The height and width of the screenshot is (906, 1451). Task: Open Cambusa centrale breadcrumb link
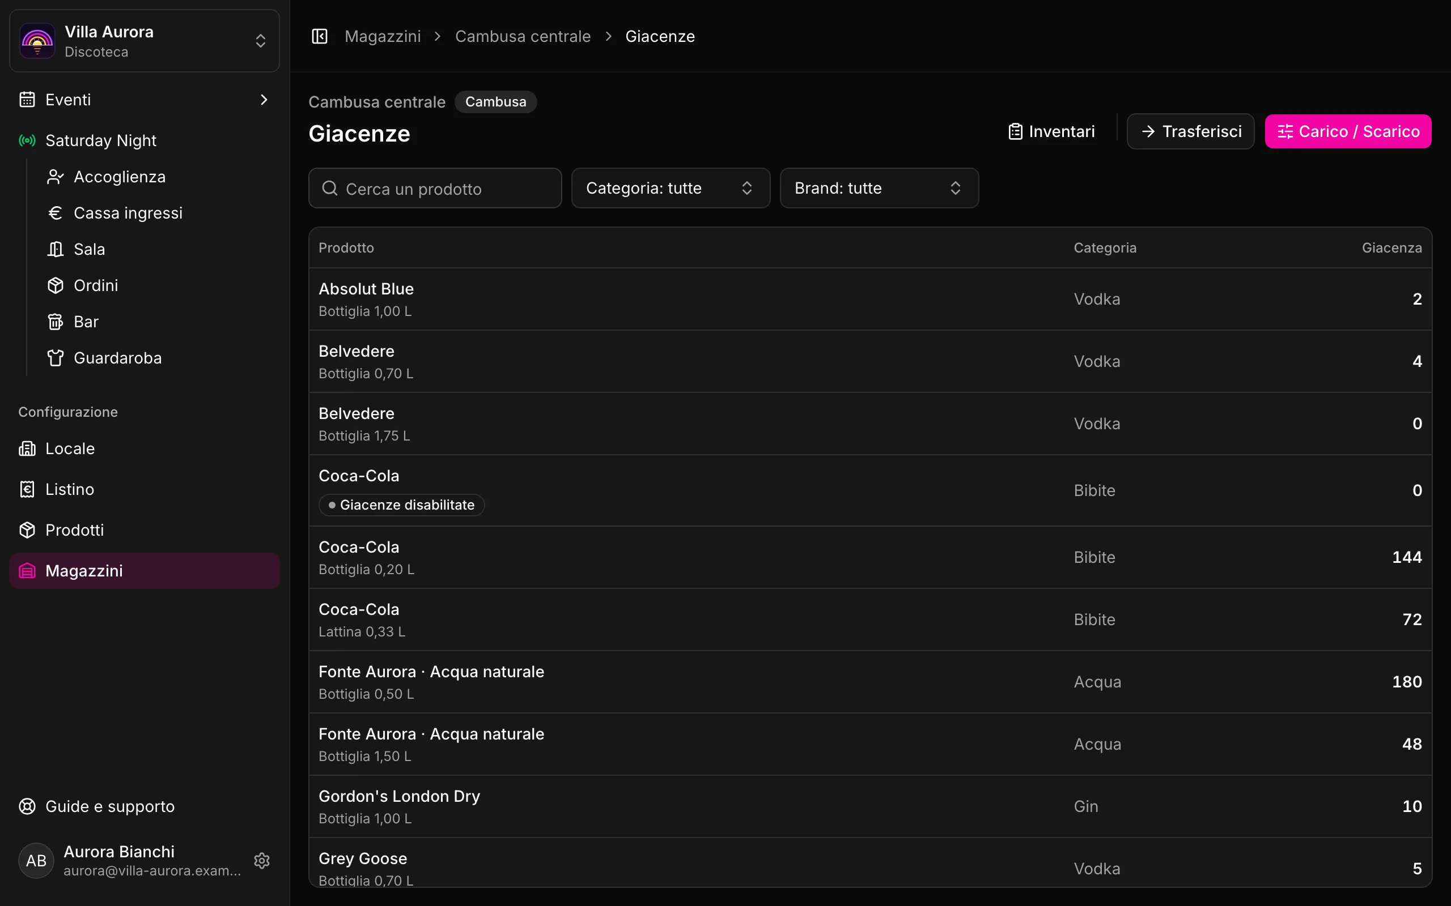pyautogui.click(x=523, y=37)
